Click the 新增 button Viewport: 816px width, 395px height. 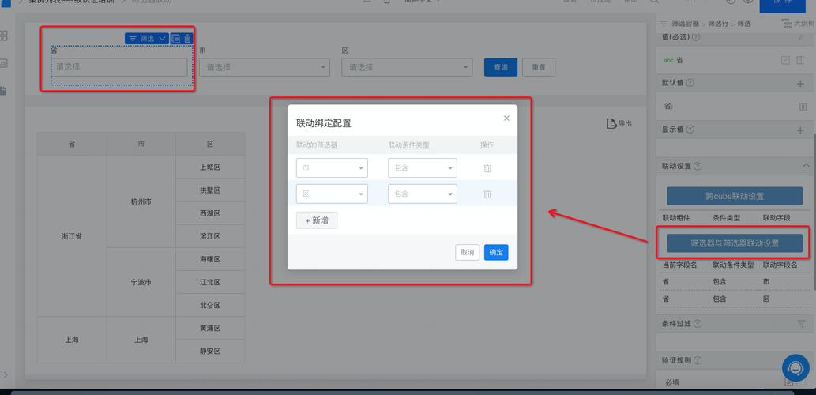coord(317,220)
